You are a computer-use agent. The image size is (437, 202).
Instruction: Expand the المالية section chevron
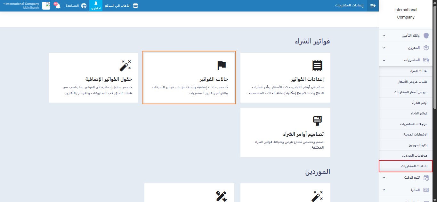click(x=384, y=190)
